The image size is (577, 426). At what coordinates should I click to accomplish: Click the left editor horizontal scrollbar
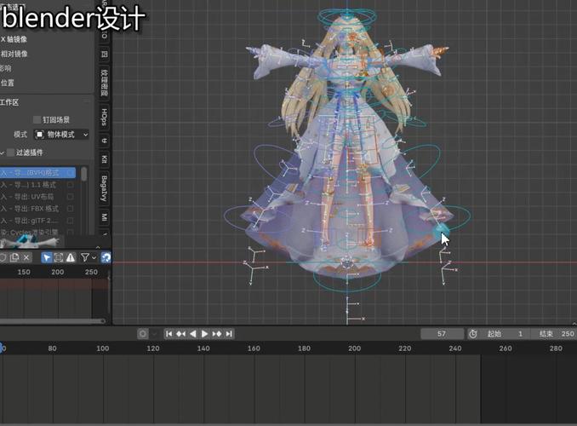click(52, 320)
